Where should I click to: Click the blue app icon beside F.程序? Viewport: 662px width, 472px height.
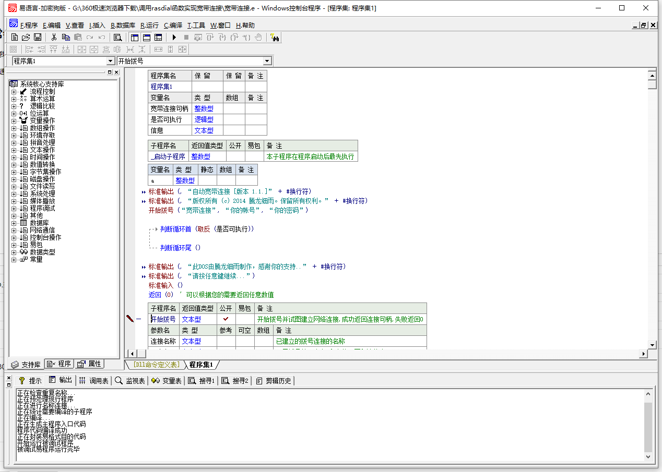click(x=14, y=23)
